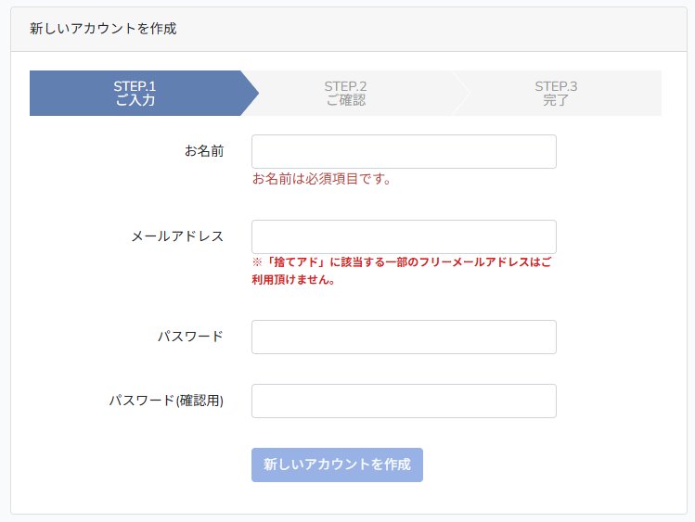
Task: Select the パスワード(確認用) input field
Action: coord(404,401)
